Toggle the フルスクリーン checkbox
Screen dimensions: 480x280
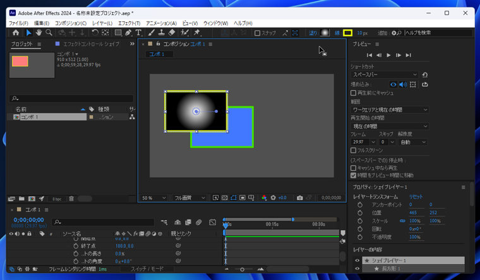tap(354, 151)
